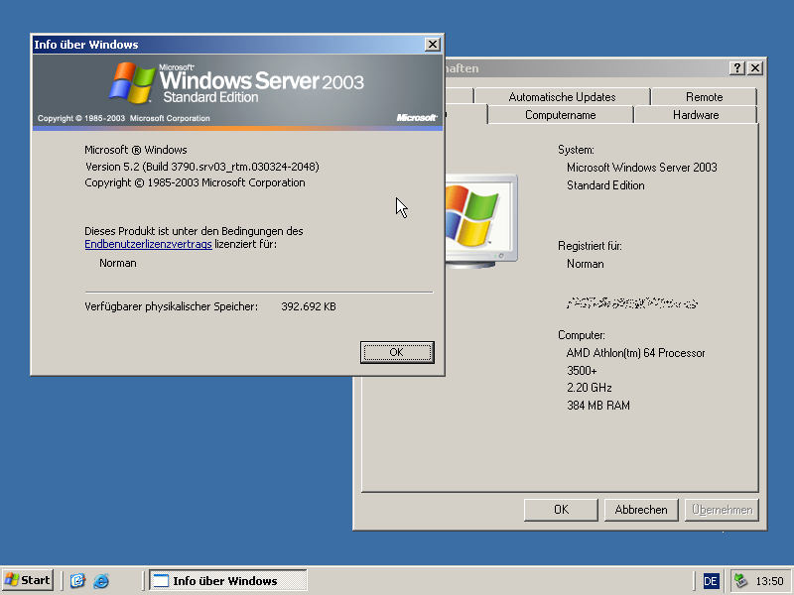Open the Start menu
The height and width of the screenshot is (595, 794).
(x=28, y=580)
